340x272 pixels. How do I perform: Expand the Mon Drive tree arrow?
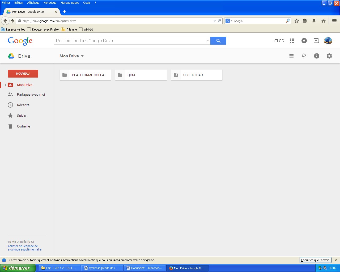5,85
